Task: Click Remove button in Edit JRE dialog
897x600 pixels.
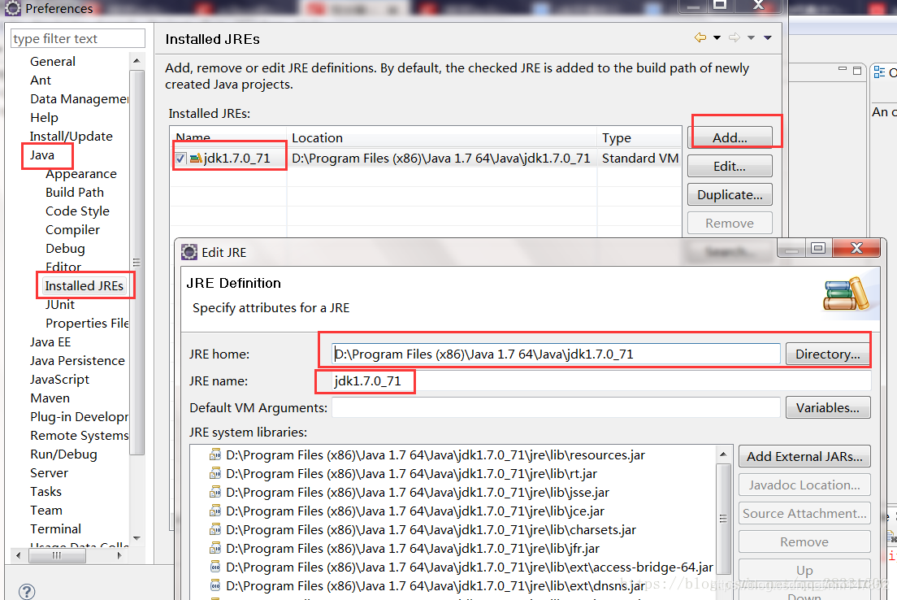Action: click(804, 541)
